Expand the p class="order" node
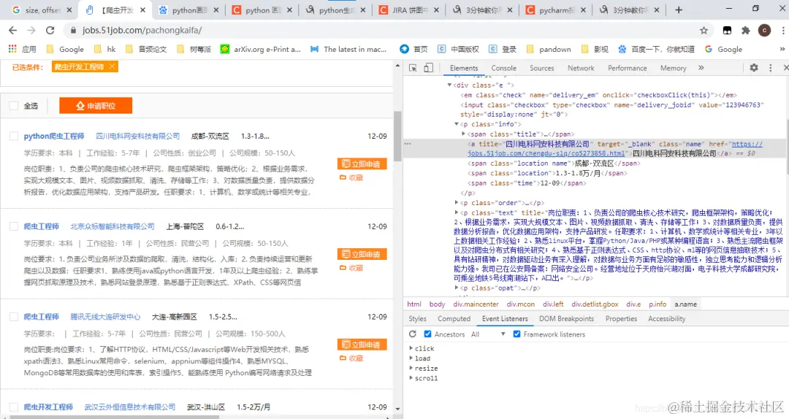This screenshot has width=789, height=419. click(457, 203)
